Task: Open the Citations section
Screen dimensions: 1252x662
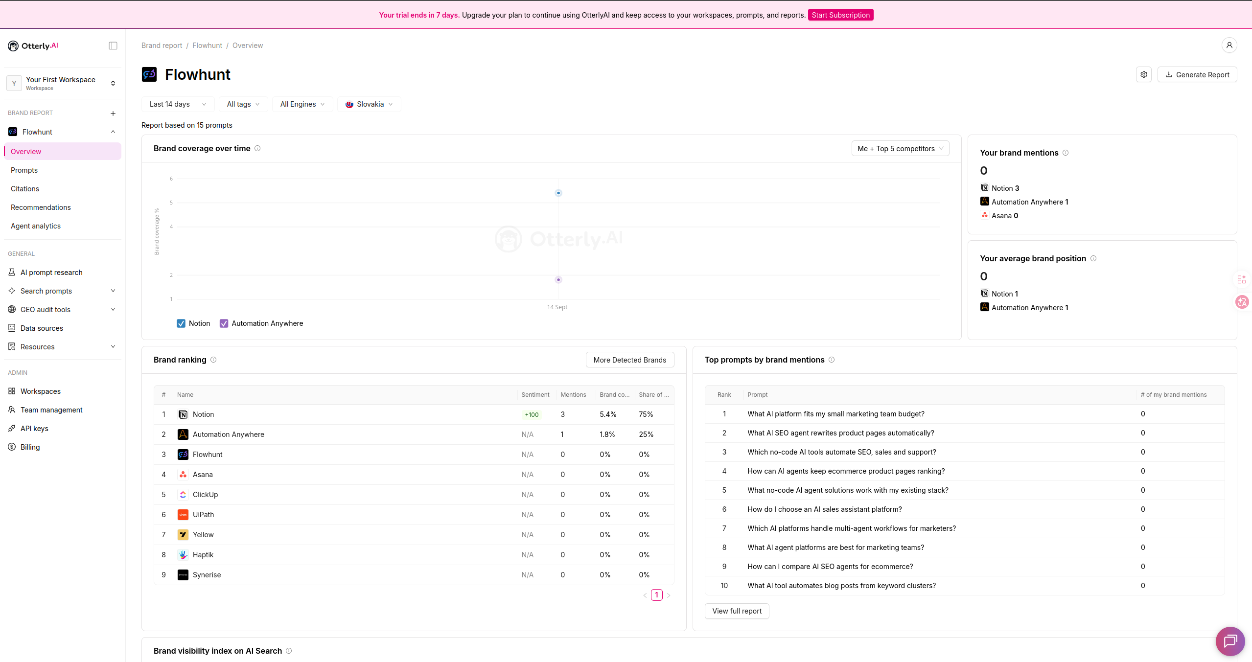Action: tap(63, 189)
